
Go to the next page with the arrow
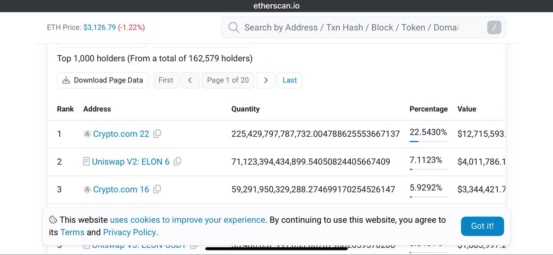tap(265, 80)
